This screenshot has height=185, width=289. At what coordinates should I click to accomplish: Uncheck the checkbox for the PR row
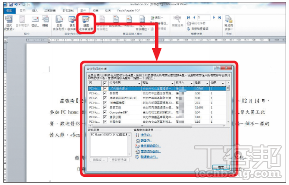point(105,103)
